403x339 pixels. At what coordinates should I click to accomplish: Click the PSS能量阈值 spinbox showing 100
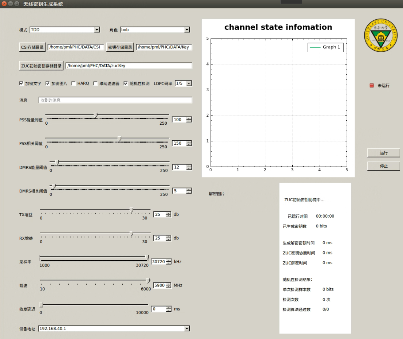pyautogui.click(x=182, y=120)
